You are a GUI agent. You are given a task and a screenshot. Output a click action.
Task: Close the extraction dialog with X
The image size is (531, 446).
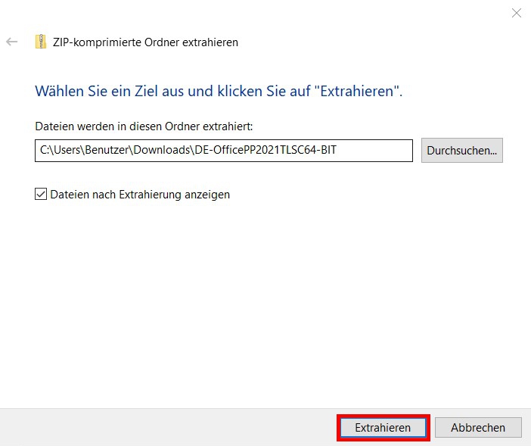(517, 13)
